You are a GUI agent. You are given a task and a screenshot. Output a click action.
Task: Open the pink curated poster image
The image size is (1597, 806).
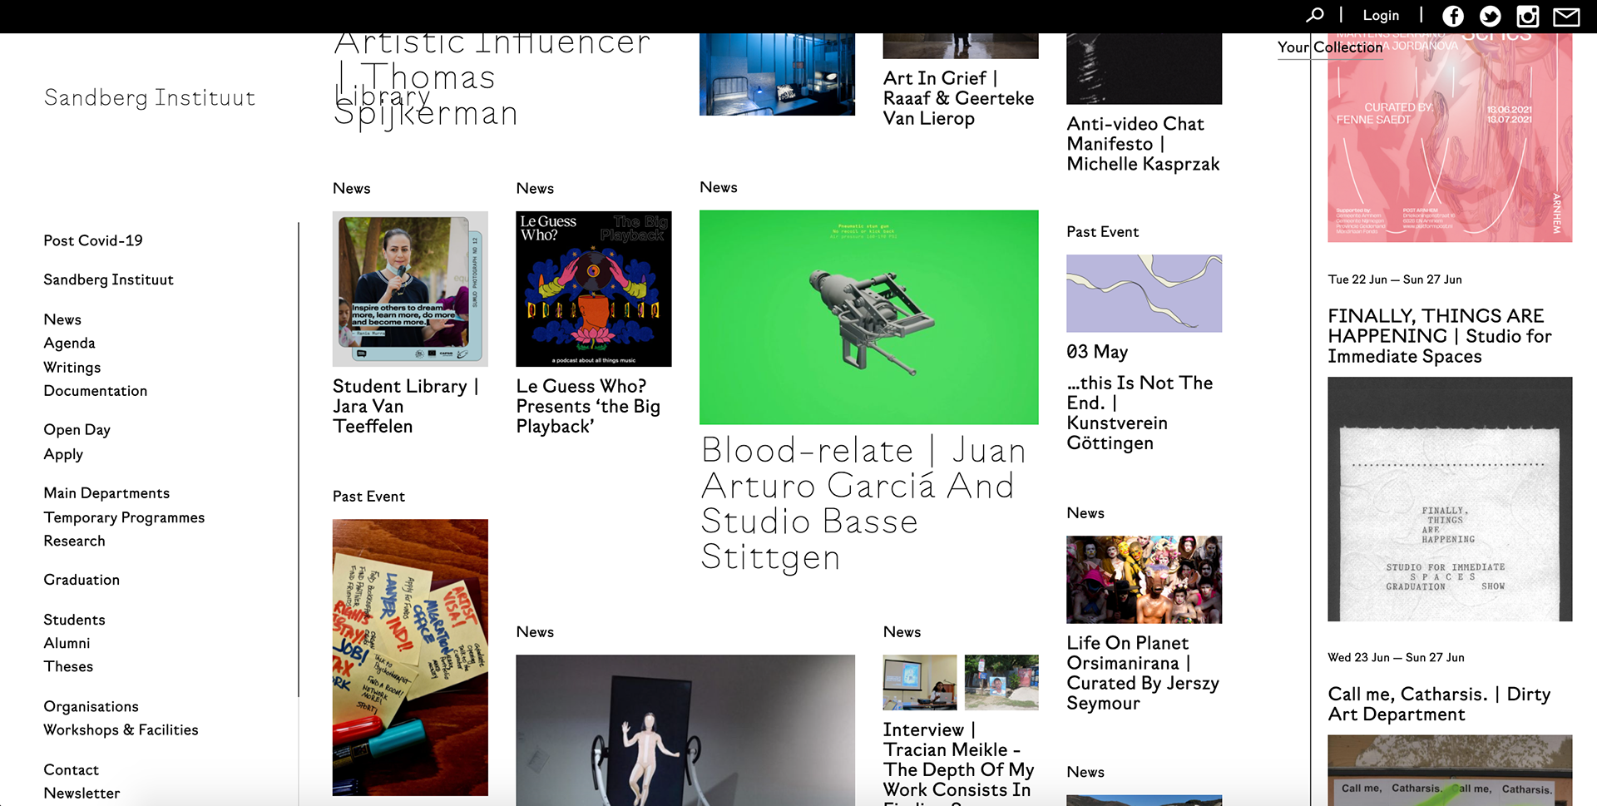click(x=1450, y=137)
